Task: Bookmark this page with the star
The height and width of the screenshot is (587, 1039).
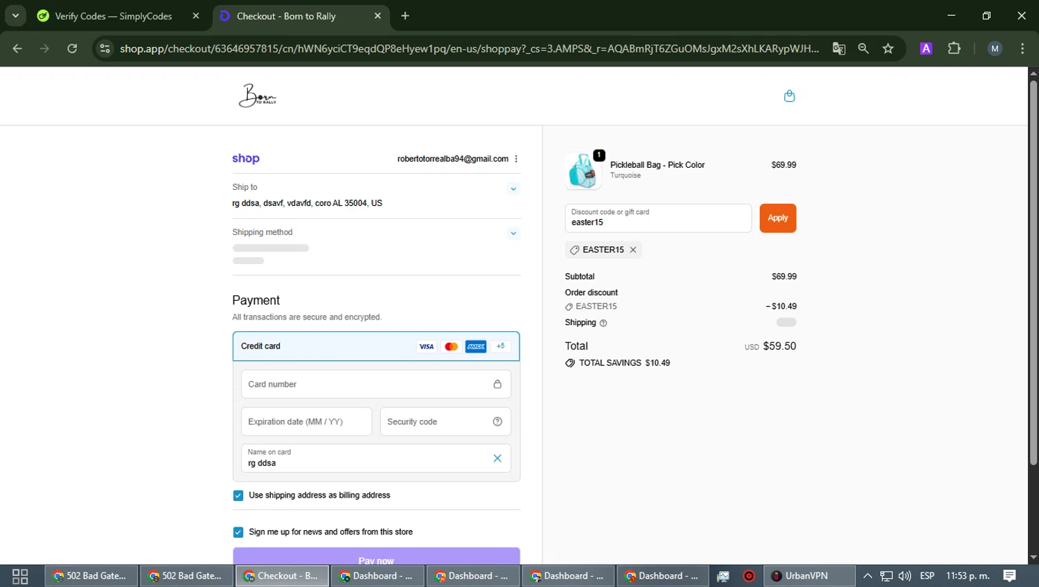Action: 888,49
